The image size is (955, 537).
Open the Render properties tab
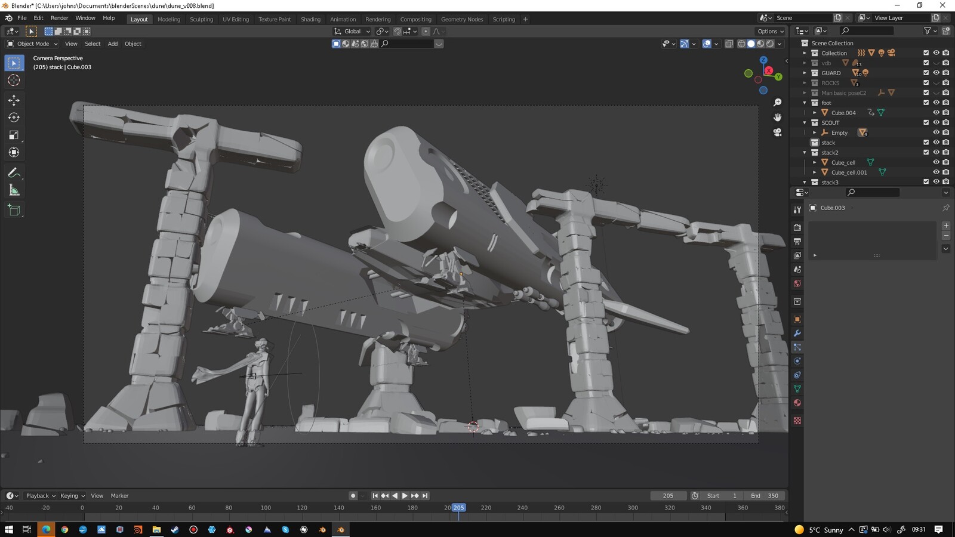pos(797,227)
